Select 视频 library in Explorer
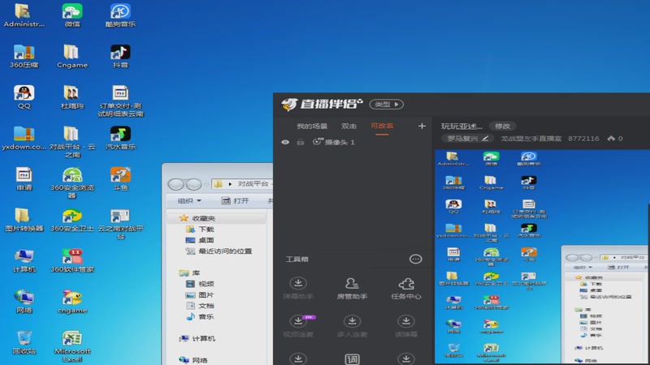650x365 pixels. point(200,284)
